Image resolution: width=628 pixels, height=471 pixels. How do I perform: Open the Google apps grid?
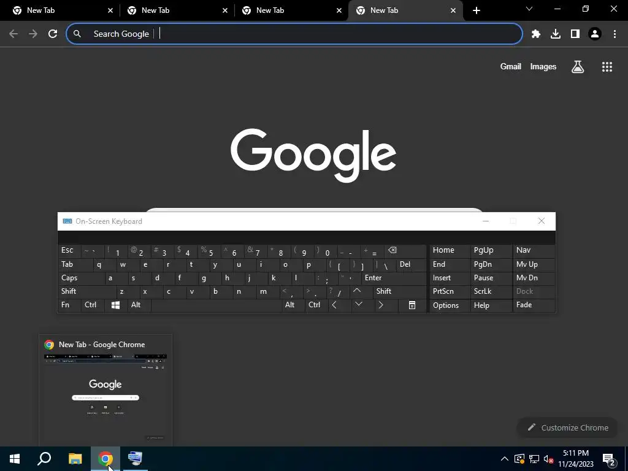[607, 67]
